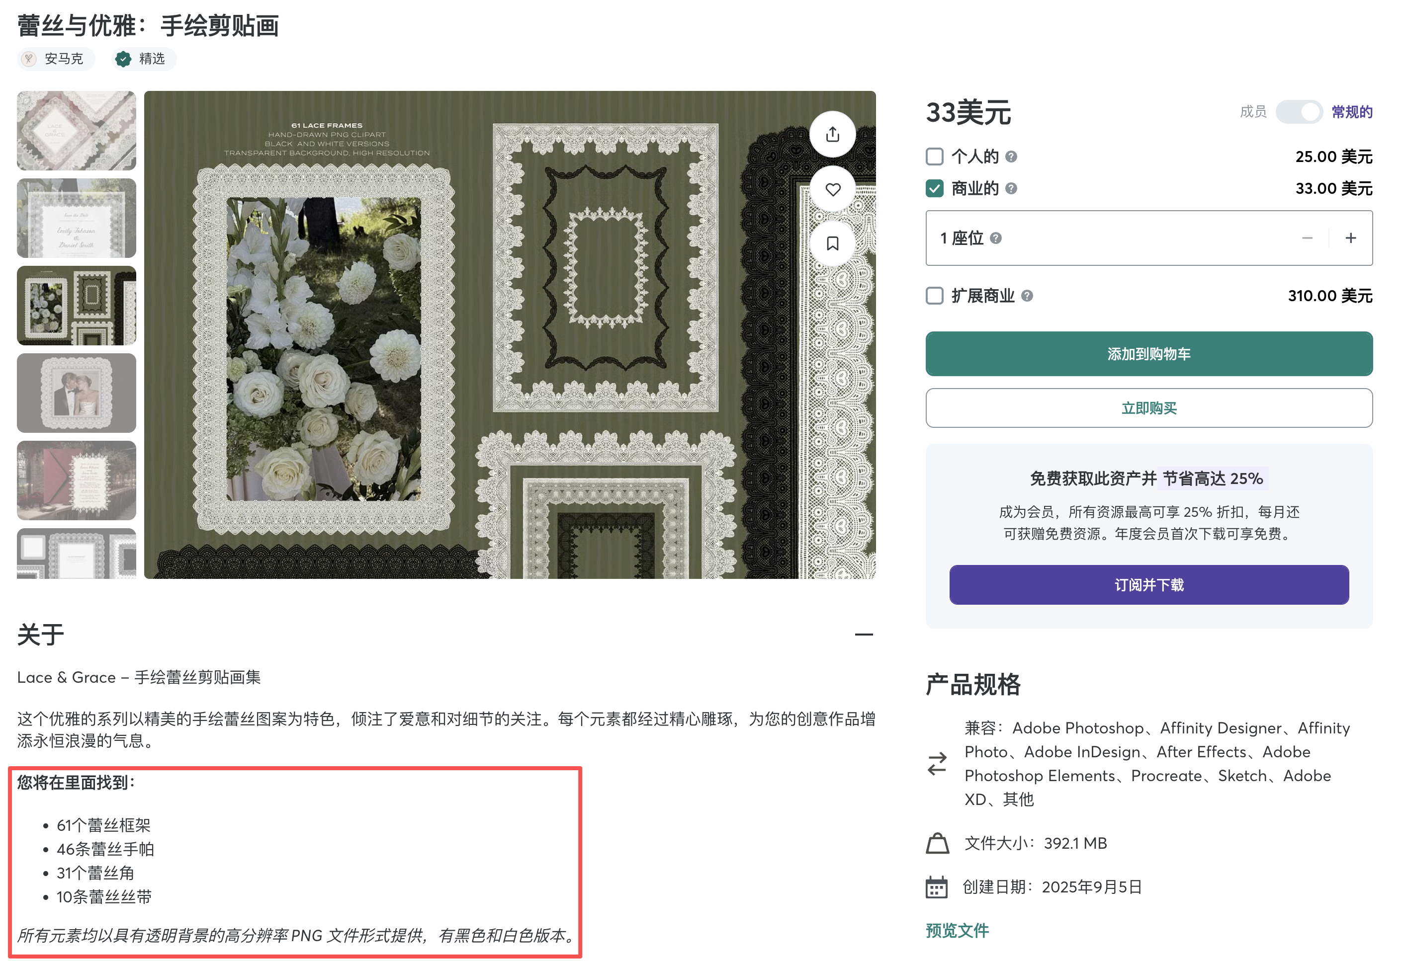The width and height of the screenshot is (1405, 961).
Task: Select first pink lace thumbnail
Action: point(76,131)
